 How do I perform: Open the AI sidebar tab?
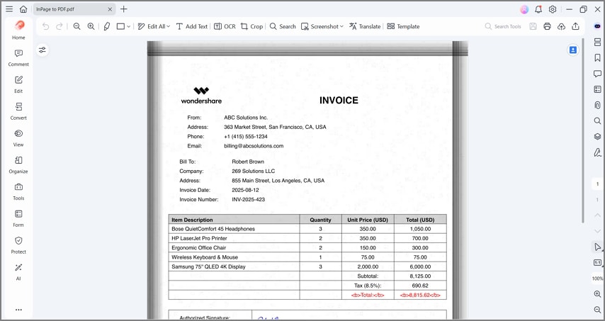point(18,272)
